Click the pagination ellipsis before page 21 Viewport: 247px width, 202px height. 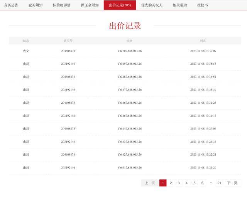point(211,183)
